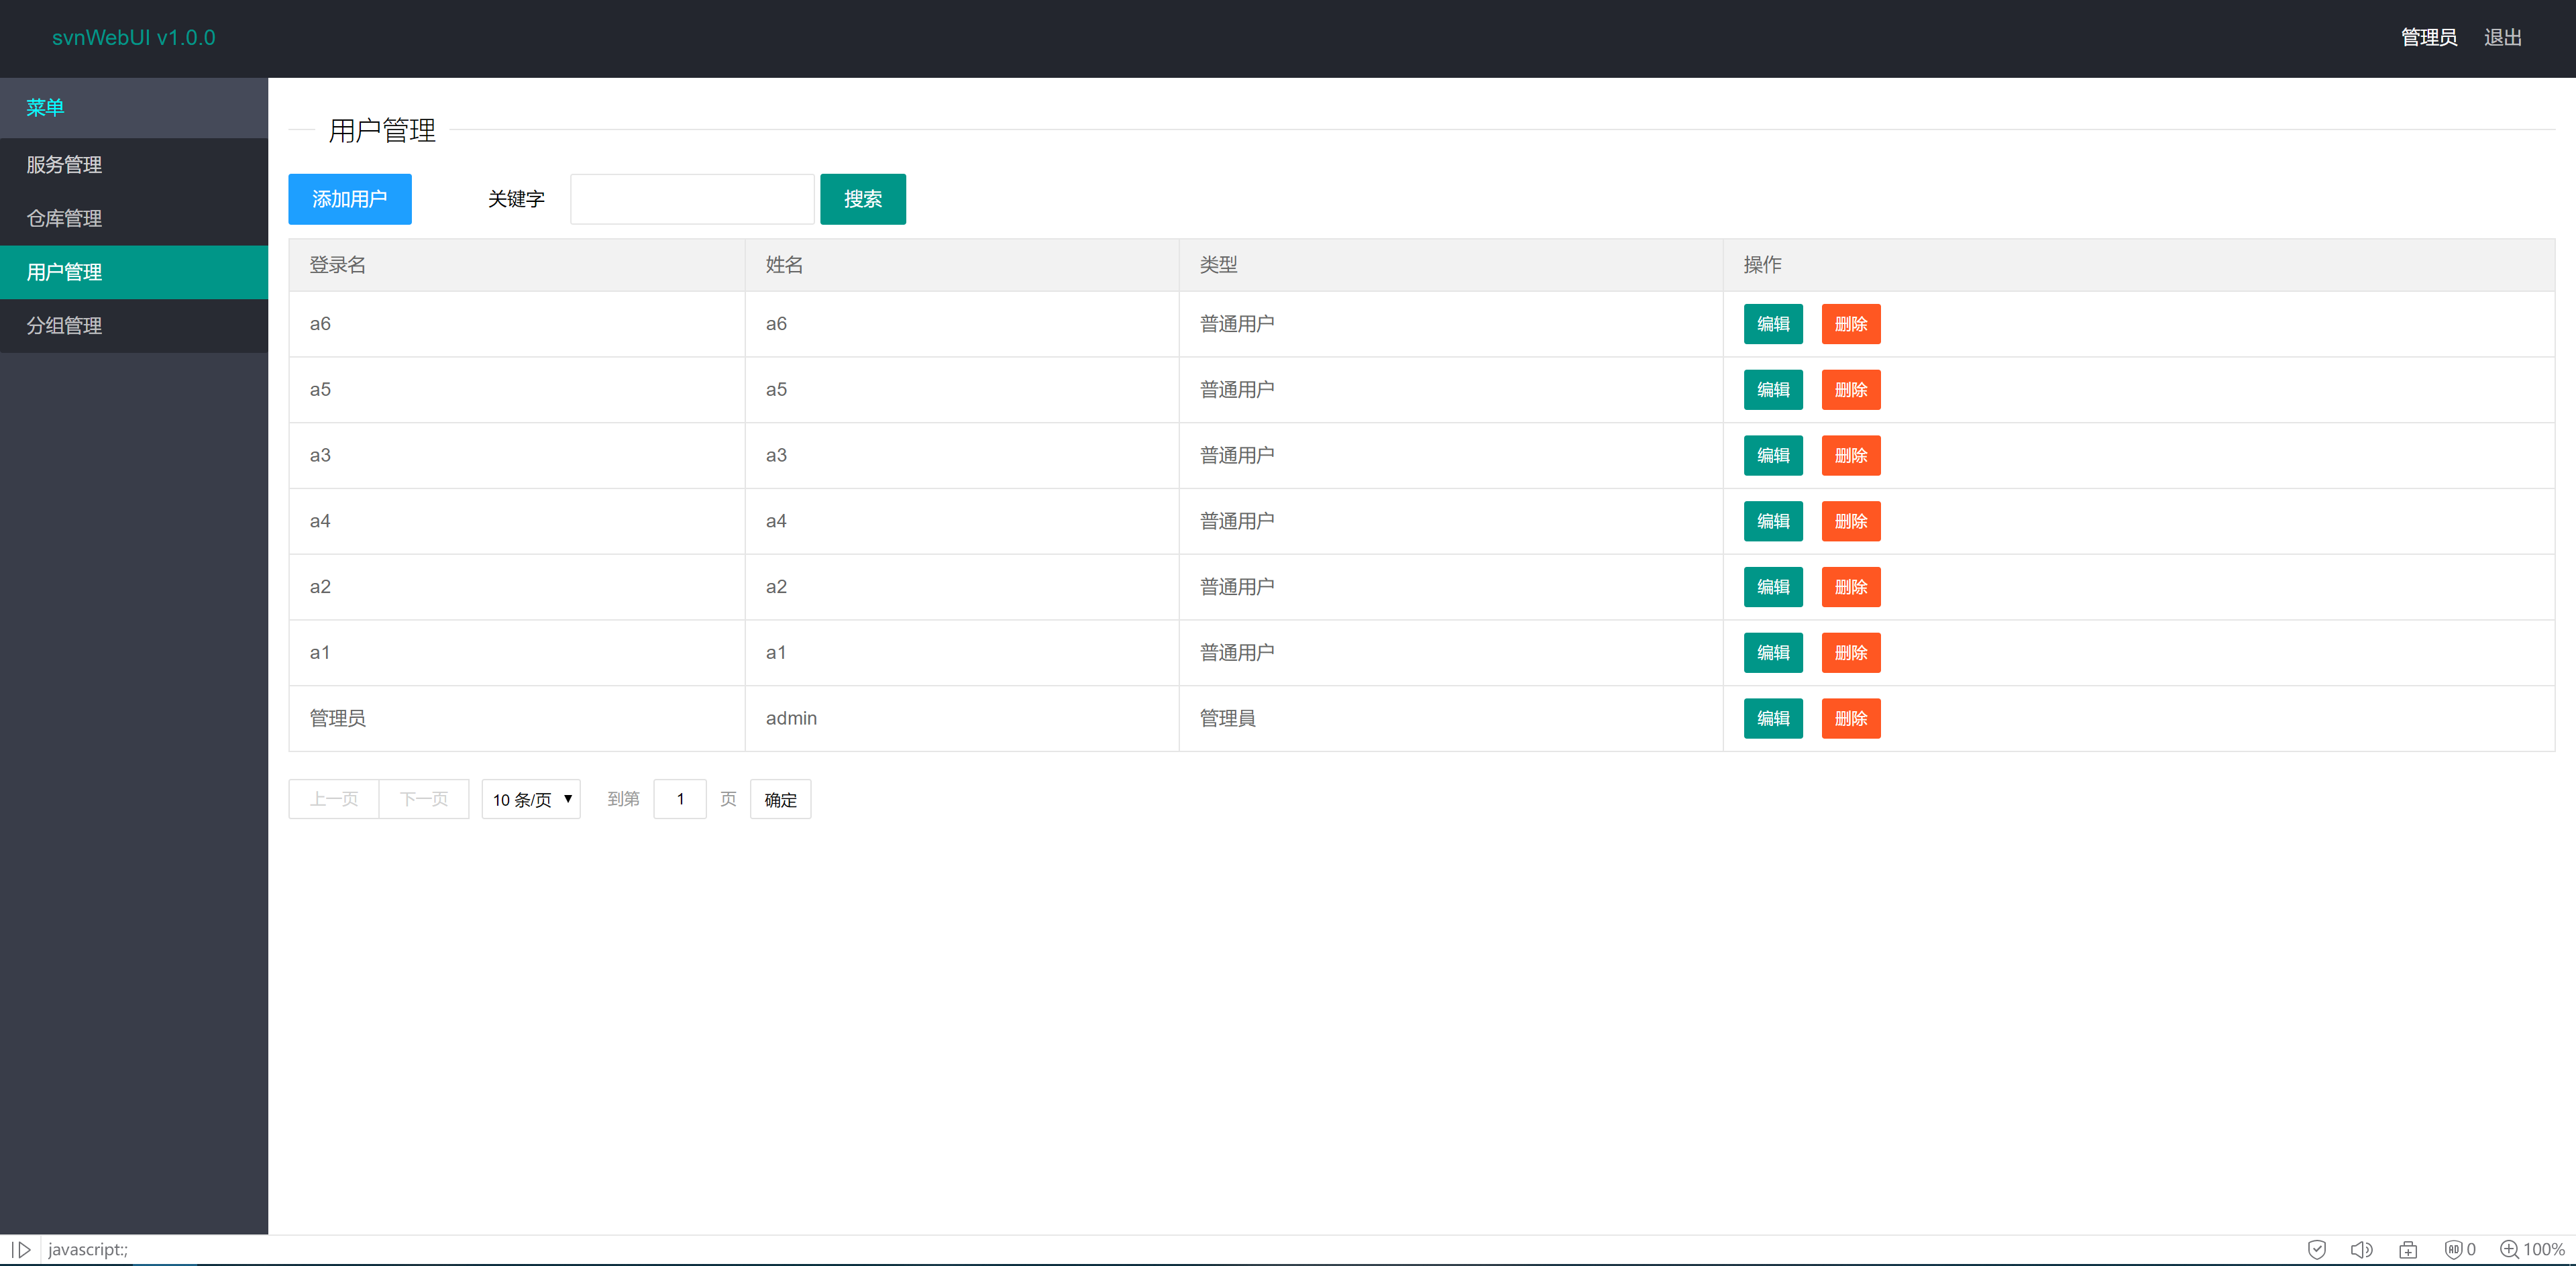Viewport: 2576px width, 1266px height.
Task: Click the 添加用户 button
Action: pyautogui.click(x=349, y=198)
